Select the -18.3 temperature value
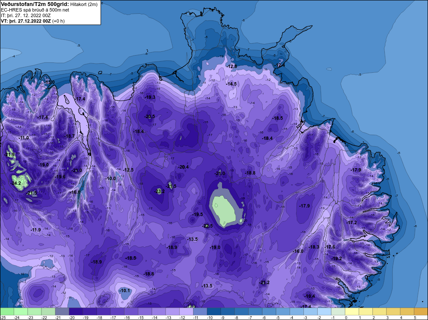 click(314, 247)
